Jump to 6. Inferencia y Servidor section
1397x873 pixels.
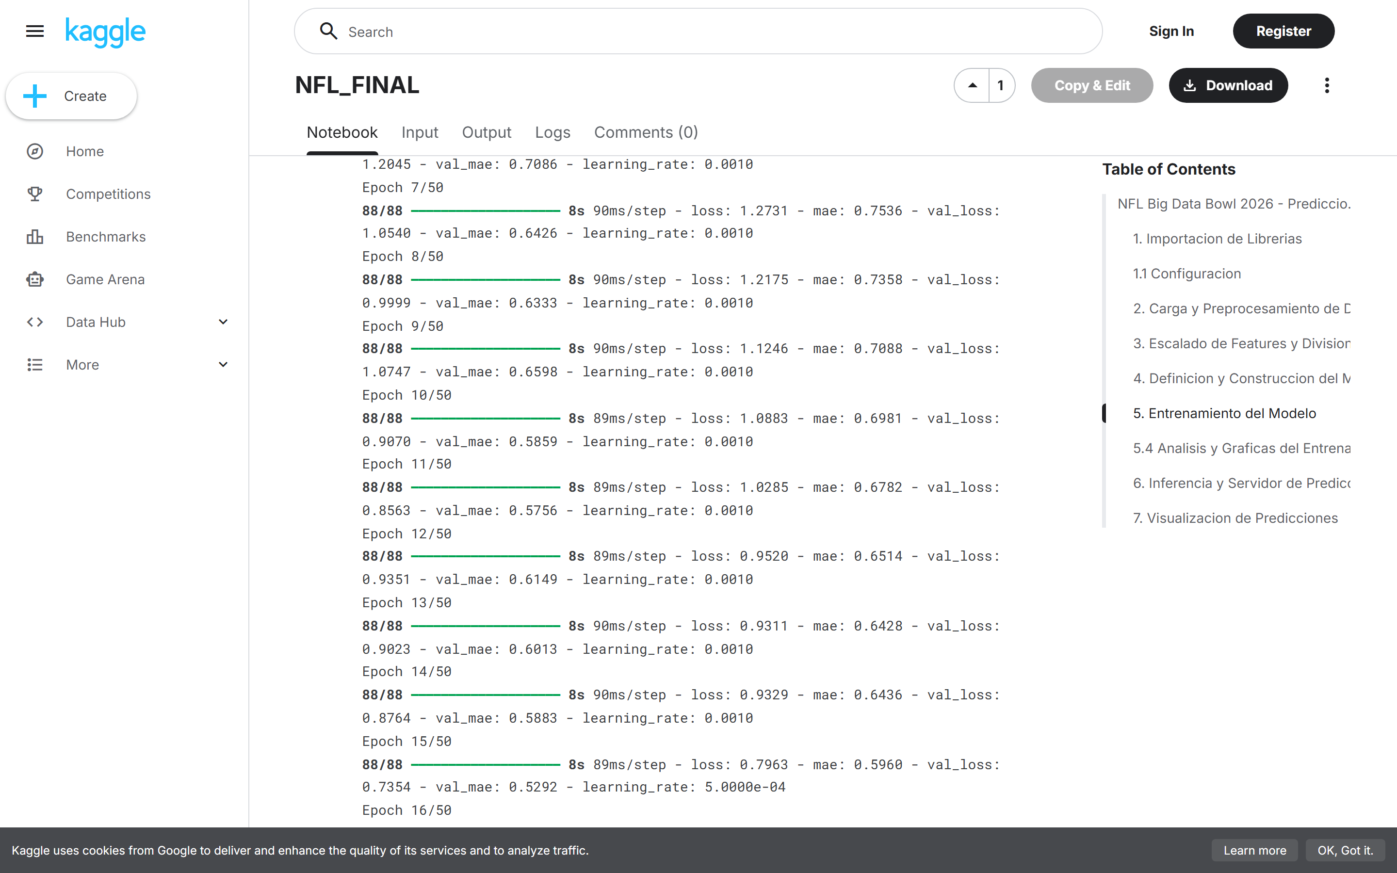1241,483
